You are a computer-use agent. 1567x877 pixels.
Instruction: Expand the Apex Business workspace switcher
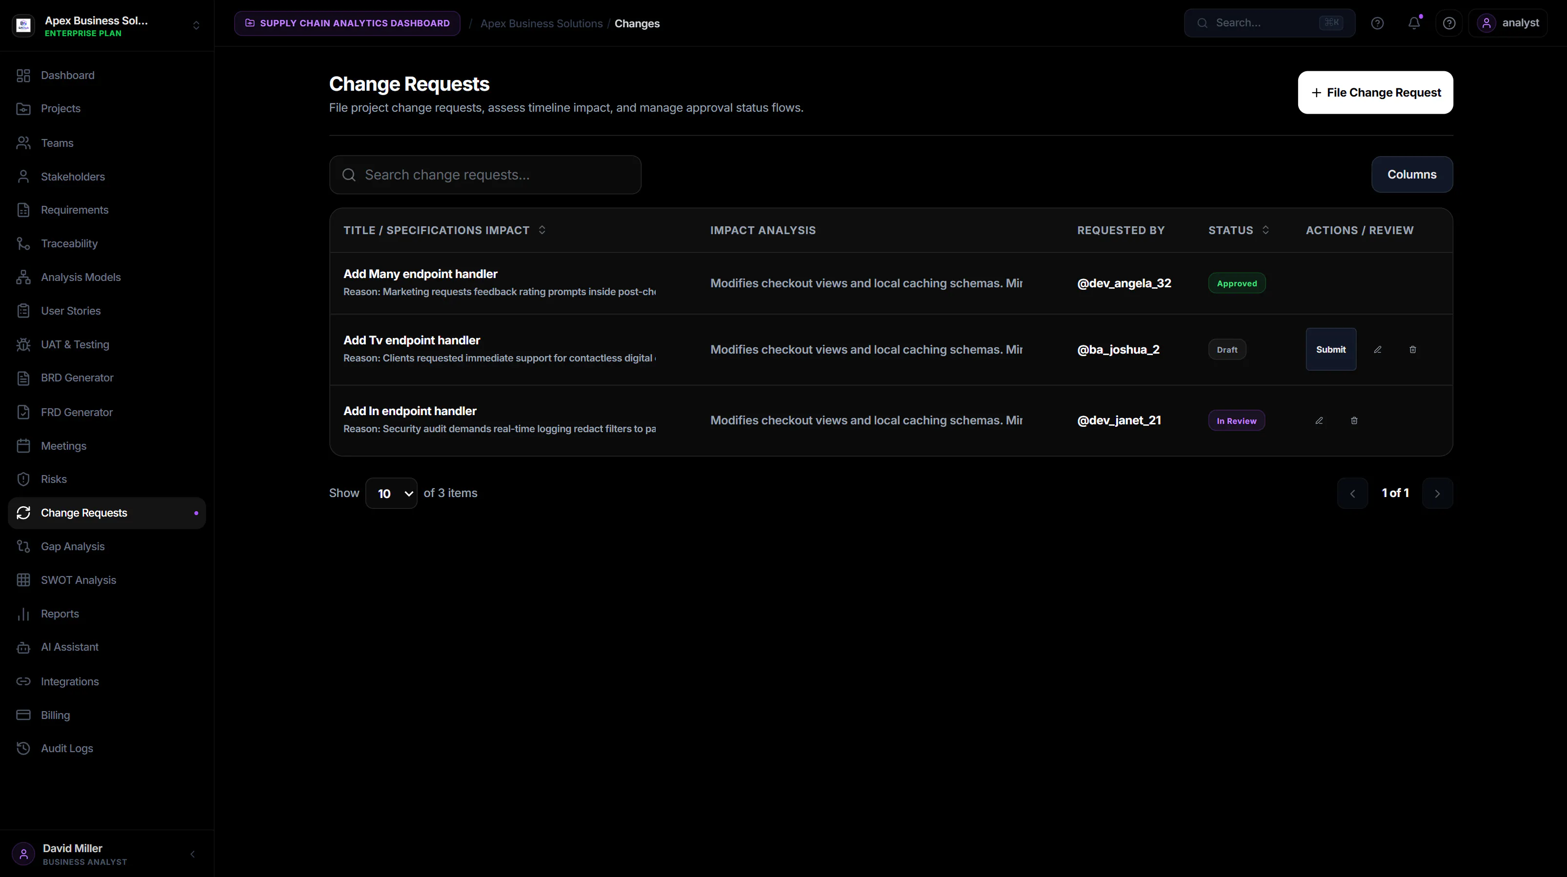point(196,25)
